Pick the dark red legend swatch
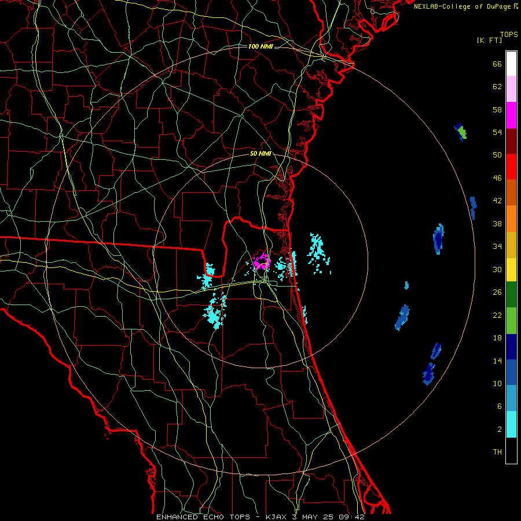 (511, 141)
